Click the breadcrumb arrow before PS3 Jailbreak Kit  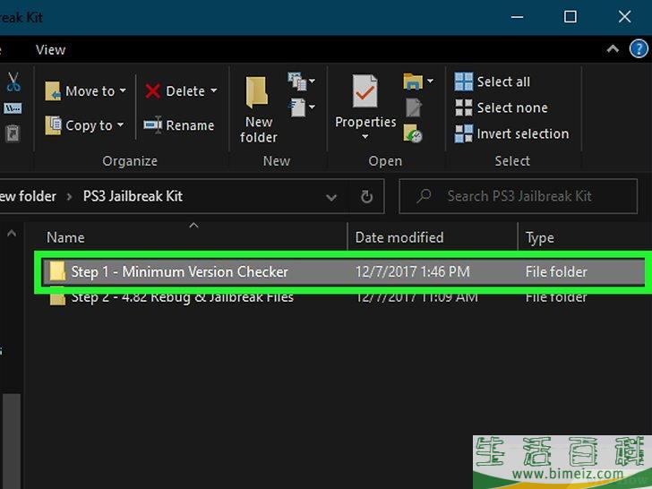pos(70,196)
